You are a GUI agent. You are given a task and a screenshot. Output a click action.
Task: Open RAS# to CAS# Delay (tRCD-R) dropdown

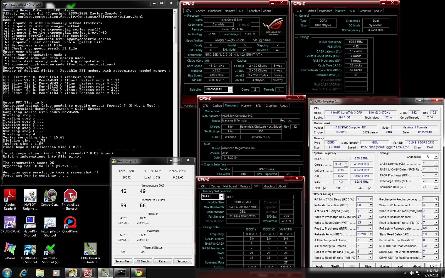436,169
